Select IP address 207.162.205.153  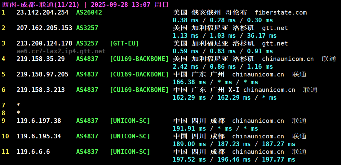point(44,28)
